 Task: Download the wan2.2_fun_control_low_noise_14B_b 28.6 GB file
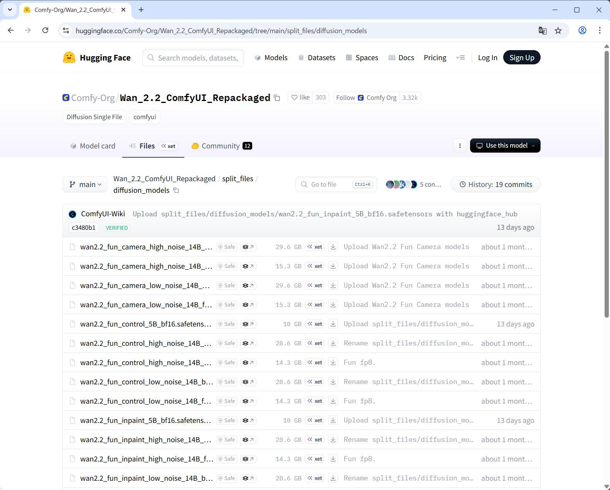point(333,382)
